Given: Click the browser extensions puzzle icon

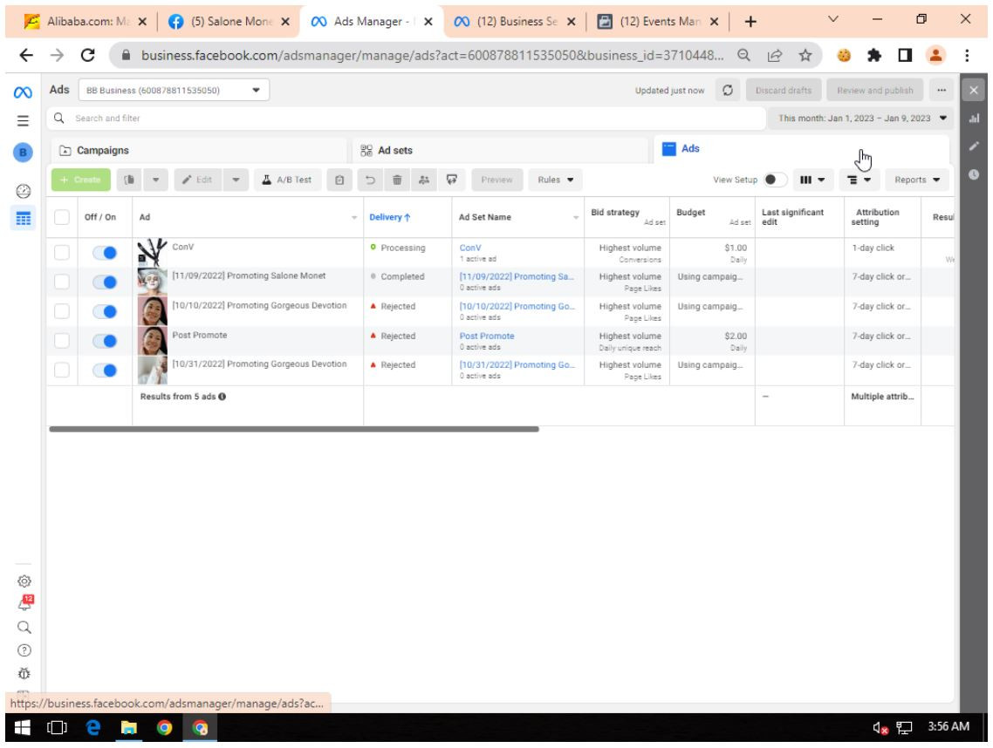Looking at the screenshot, I should coord(874,56).
